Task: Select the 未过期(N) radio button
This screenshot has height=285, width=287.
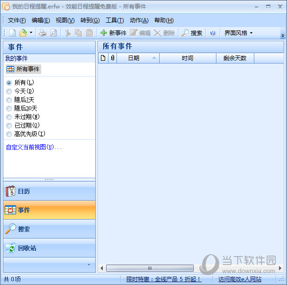Action: (9, 117)
